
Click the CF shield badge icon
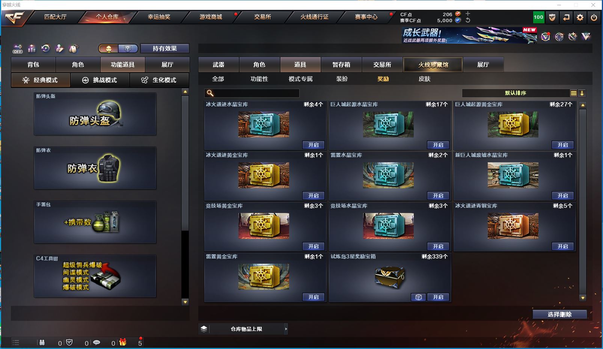point(552,17)
